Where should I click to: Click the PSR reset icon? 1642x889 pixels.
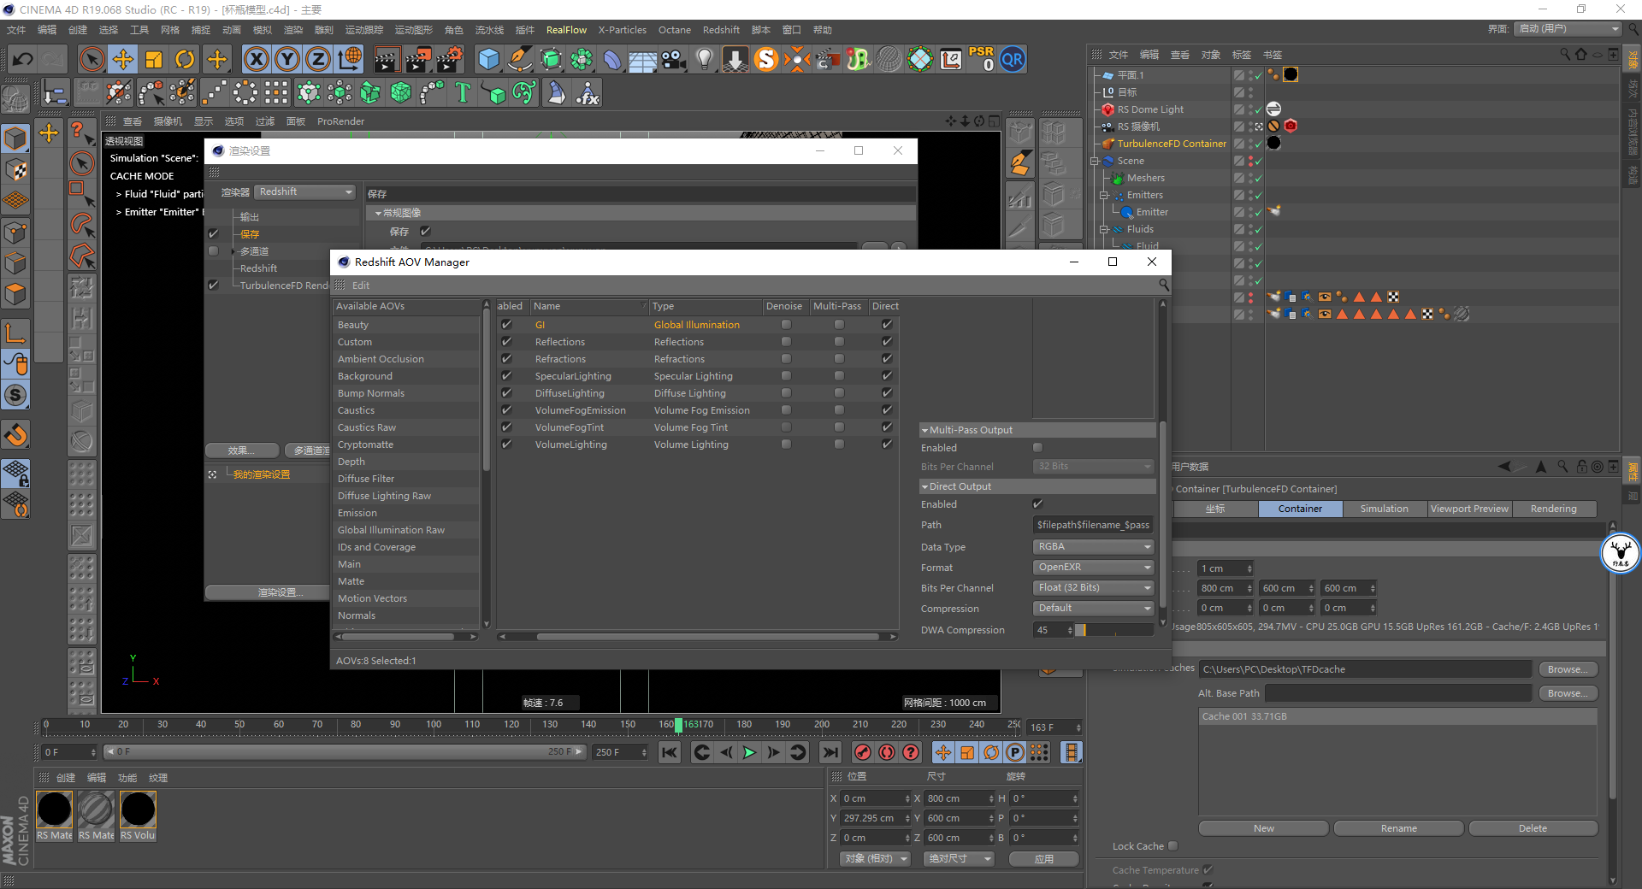coord(981,59)
